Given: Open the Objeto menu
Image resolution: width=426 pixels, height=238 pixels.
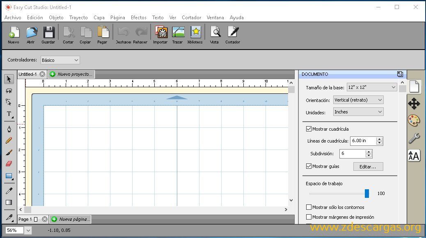Looking at the screenshot, I should (x=56, y=18).
